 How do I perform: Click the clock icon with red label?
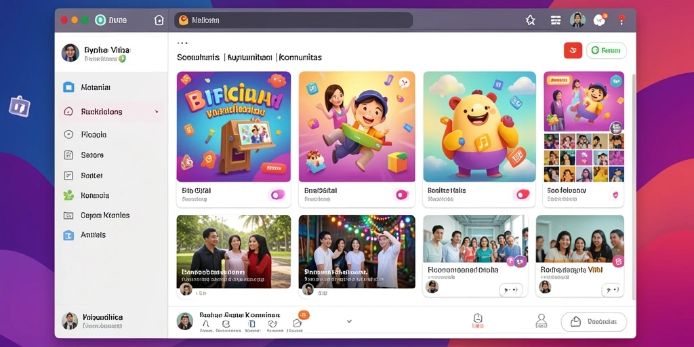point(478,321)
